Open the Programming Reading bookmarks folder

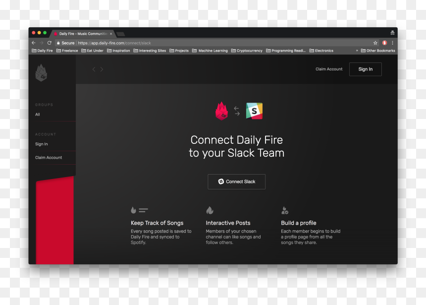point(286,51)
